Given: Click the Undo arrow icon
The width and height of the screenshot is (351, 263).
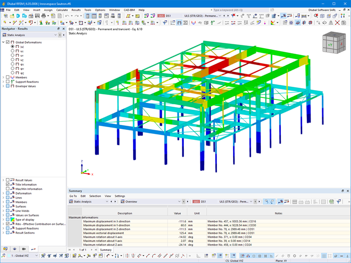Looking at the screenshot, I should point(67,16).
